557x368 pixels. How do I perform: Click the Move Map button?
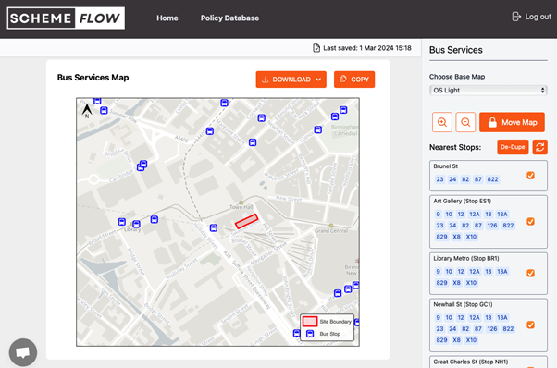[x=512, y=122]
